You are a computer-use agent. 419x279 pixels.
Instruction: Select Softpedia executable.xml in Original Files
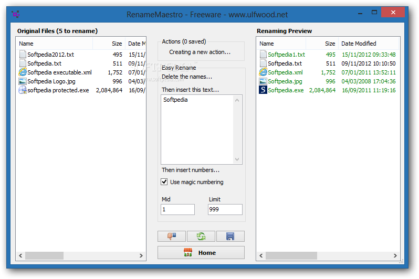[x=59, y=72]
